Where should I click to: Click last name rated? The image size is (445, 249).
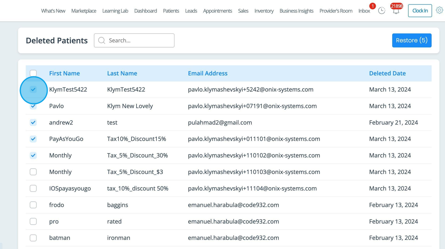(114, 222)
